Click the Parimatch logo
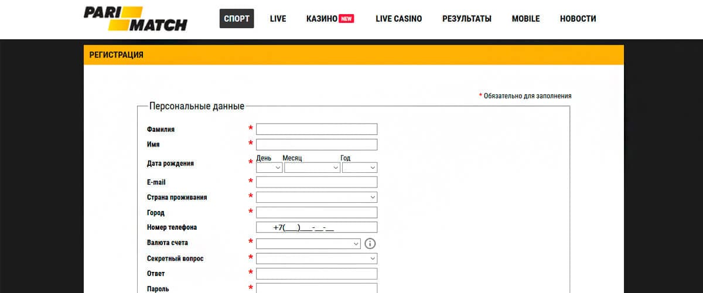 coord(135,19)
